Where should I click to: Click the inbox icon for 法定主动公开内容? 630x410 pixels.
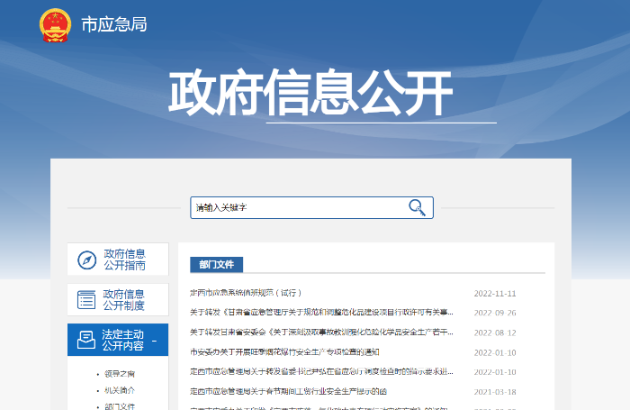pos(86,340)
